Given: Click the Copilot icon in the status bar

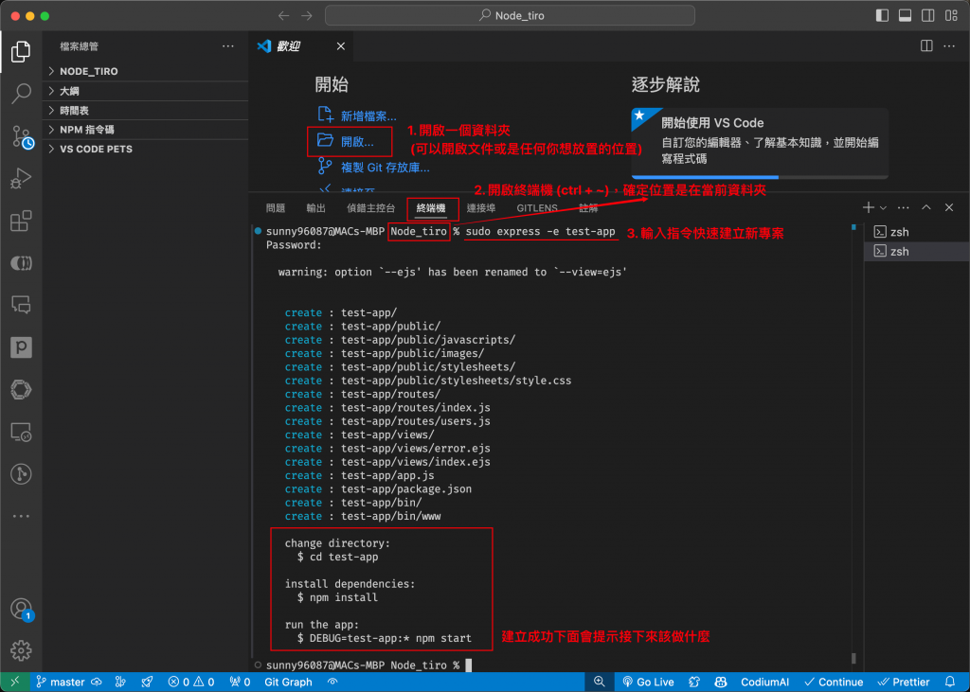Looking at the screenshot, I should click(721, 683).
